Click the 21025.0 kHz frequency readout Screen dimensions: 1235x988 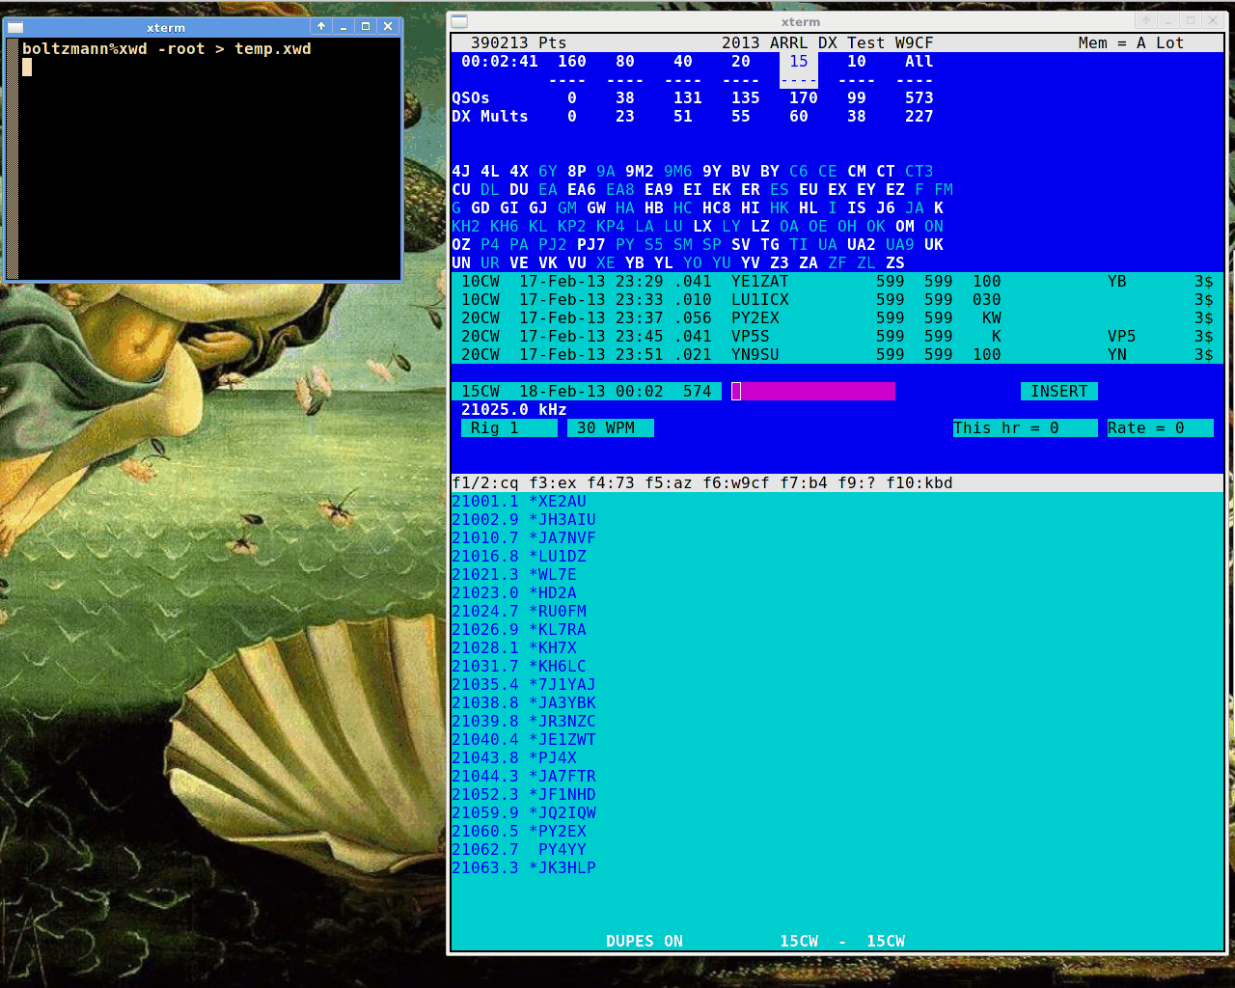click(514, 410)
